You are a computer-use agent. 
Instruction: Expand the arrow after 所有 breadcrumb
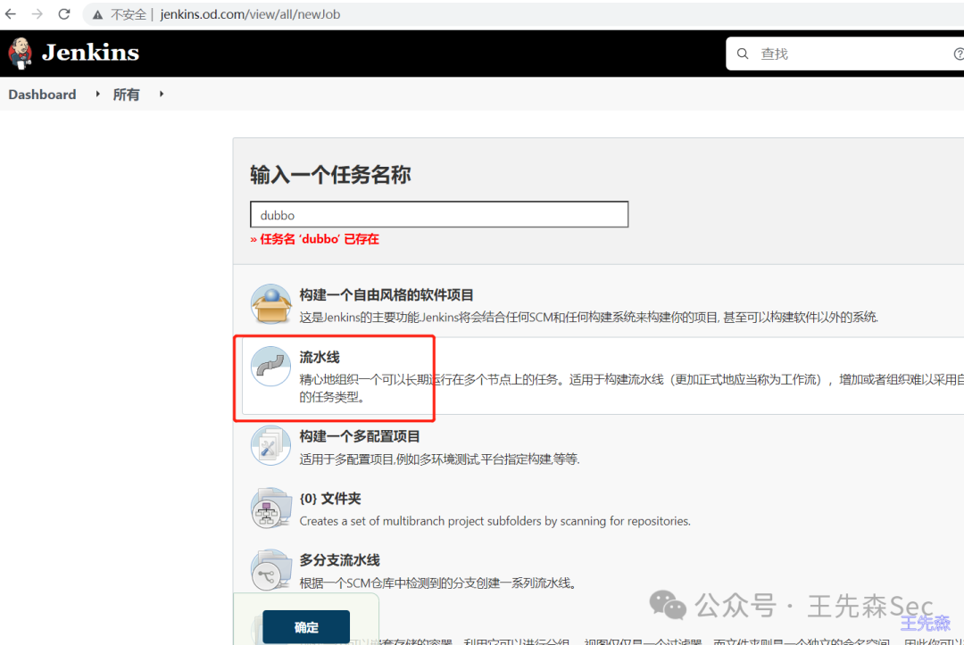(161, 94)
